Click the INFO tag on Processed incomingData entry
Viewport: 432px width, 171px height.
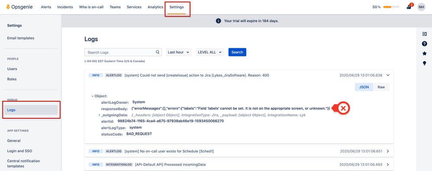tap(96, 165)
